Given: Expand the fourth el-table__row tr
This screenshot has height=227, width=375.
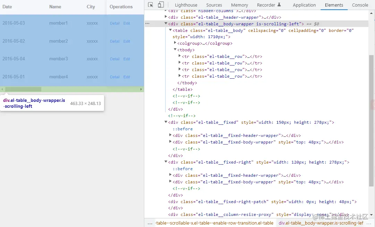Looking at the screenshot, I should (180, 76).
